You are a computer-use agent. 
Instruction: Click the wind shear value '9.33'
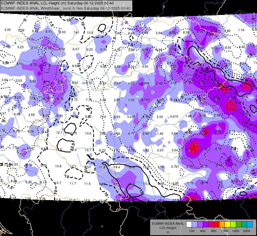[x=104, y=50]
